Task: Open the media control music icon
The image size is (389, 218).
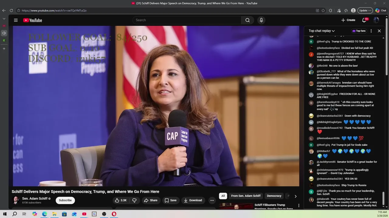Action: point(339,11)
